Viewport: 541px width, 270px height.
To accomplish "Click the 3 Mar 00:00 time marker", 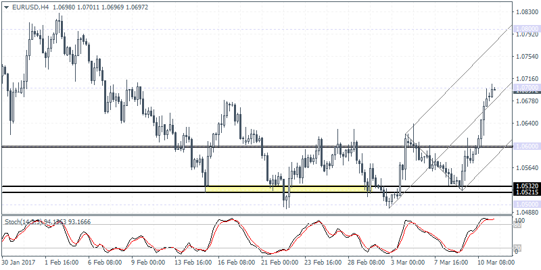I will click(408, 262).
